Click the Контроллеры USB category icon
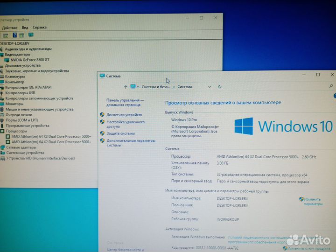 pyautogui.click(x=2, y=93)
